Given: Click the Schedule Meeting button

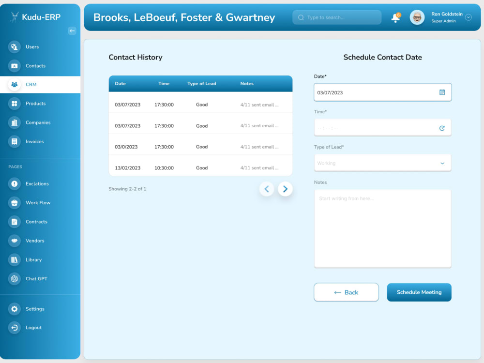Looking at the screenshot, I should click(419, 292).
